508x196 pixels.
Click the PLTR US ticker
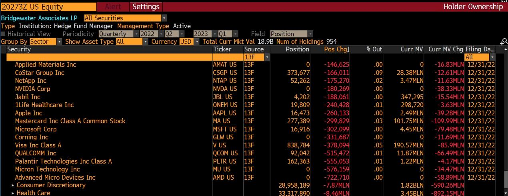(224, 161)
